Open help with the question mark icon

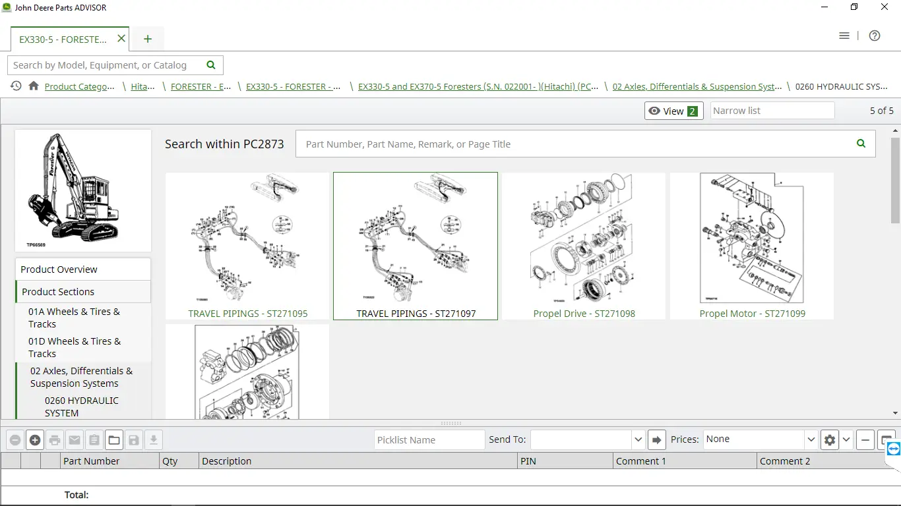(875, 36)
